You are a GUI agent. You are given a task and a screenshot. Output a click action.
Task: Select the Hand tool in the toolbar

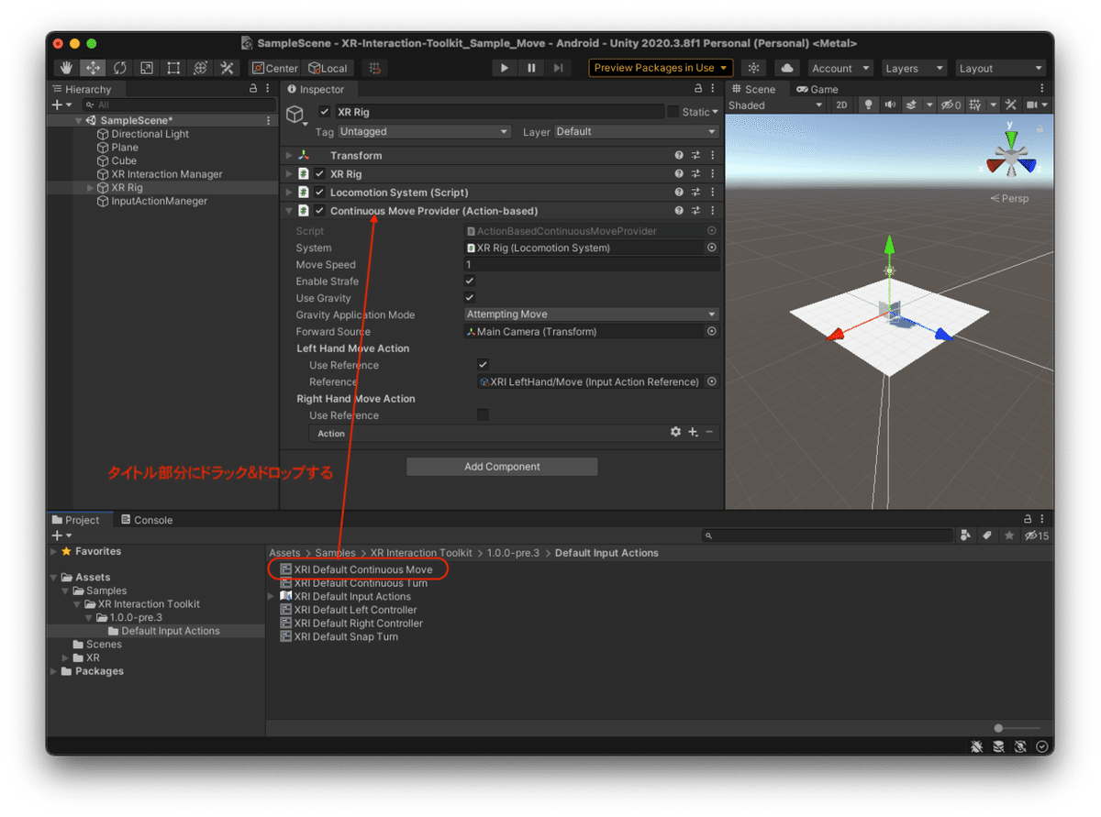[x=65, y=68]
